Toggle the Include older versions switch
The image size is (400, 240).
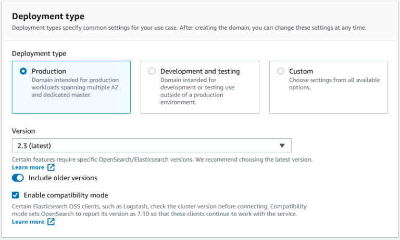point(18,178)
